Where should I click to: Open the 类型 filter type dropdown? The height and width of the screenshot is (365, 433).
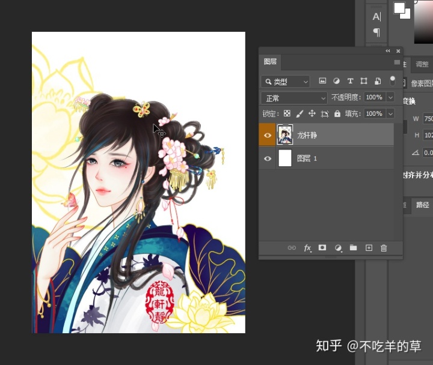click(x=285, y=82)
